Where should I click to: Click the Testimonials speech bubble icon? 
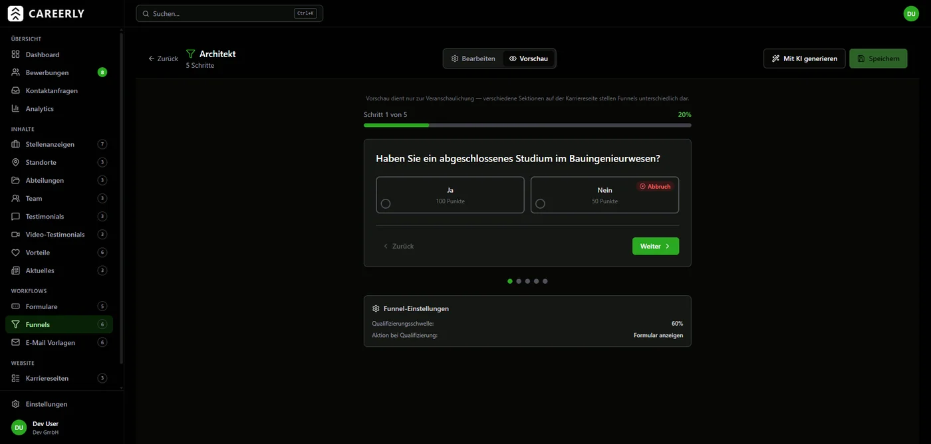[15, 216]
